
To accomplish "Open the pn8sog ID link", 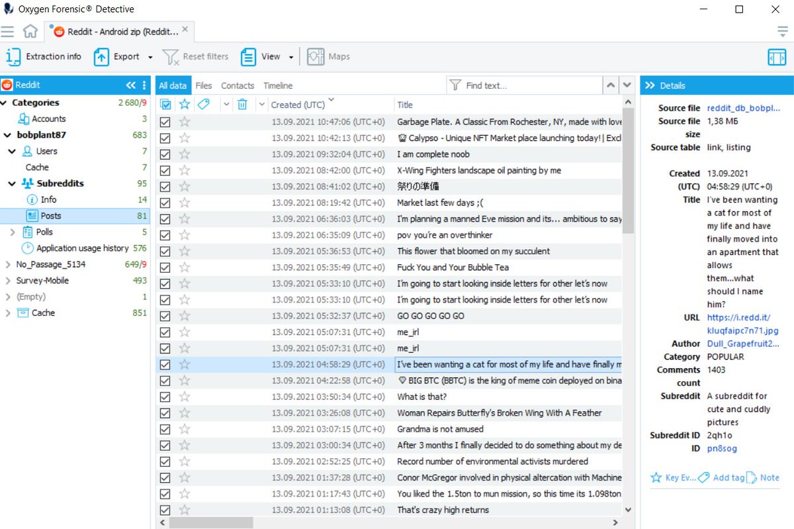I will 722,448.
